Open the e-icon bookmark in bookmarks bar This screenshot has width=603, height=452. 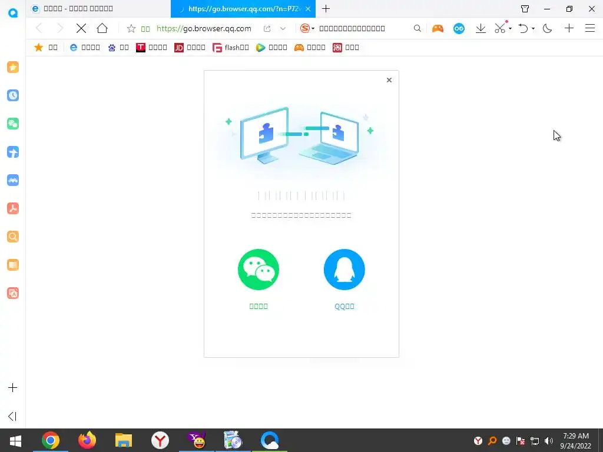[x=85, y=47]
